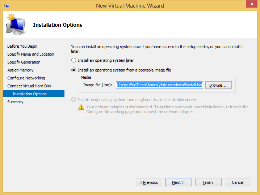
Task: Select Install an operating system later
Action: pyautogui.click(x=74, y=60)
